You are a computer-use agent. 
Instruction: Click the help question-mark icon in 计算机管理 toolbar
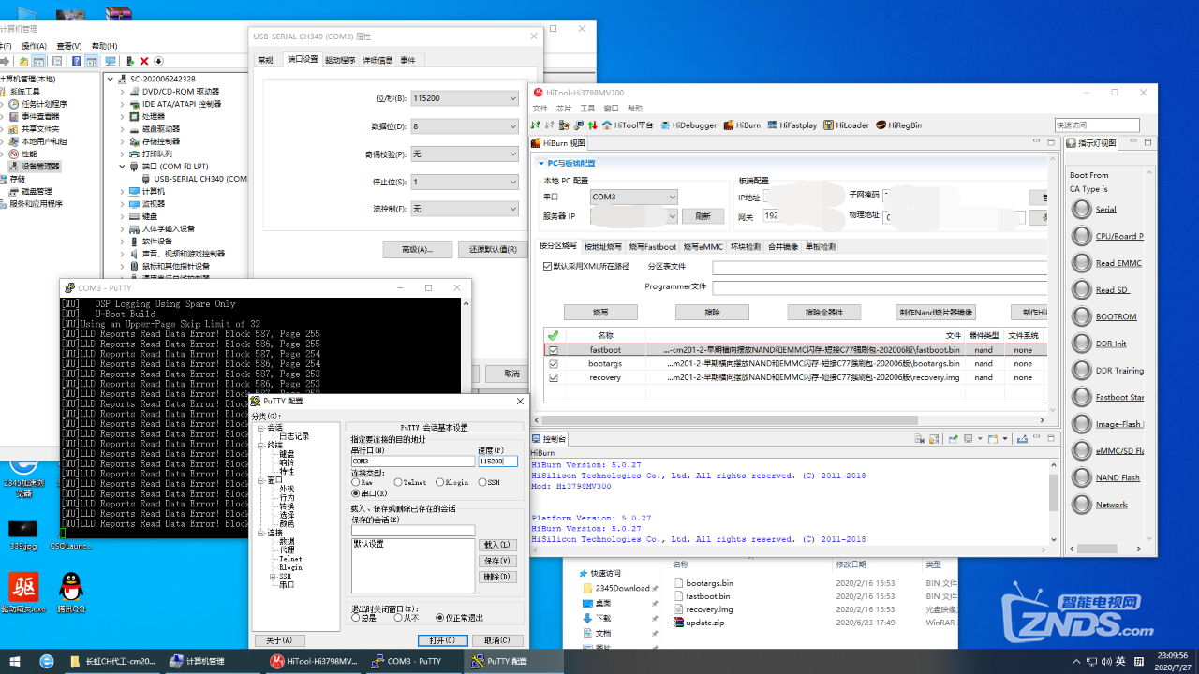pyautogui.click(x=74, y=61)
